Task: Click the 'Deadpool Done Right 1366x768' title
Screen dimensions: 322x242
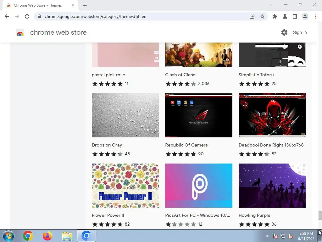Action: pyautogui.click(x=271, y=145)
